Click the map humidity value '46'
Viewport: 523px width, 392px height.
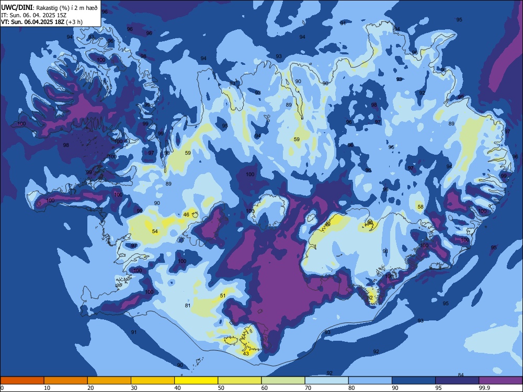[x=186, y=215]
